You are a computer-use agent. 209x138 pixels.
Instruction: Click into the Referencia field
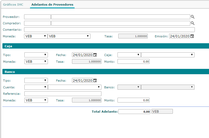tap(63, 94)
